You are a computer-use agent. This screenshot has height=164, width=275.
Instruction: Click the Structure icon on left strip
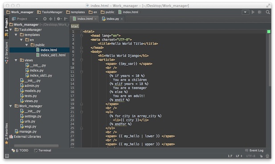(x=7, y=62)
